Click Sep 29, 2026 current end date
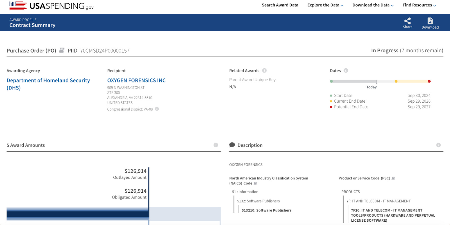 click(419, 101)
